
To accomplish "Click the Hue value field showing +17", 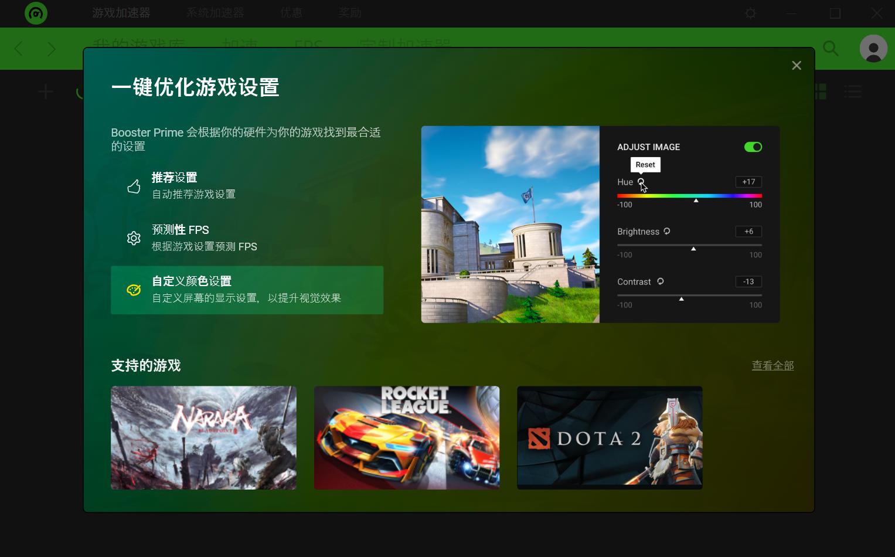I will [748, 182].
